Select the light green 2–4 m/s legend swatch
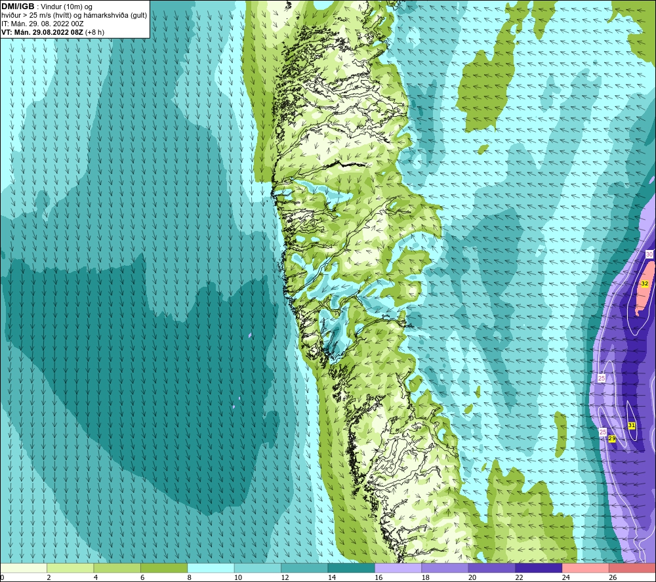656x582 pixels. pyautogui.click(x=70, y=568)
